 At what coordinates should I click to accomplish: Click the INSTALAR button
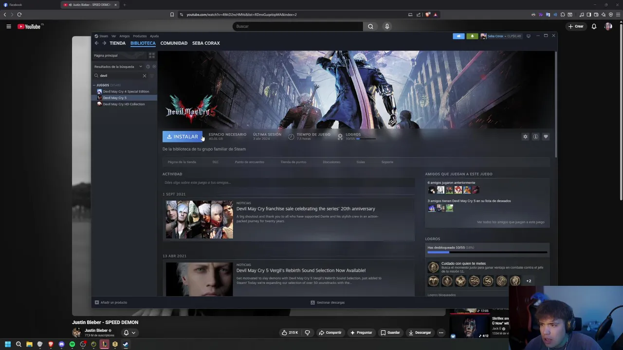183,137
